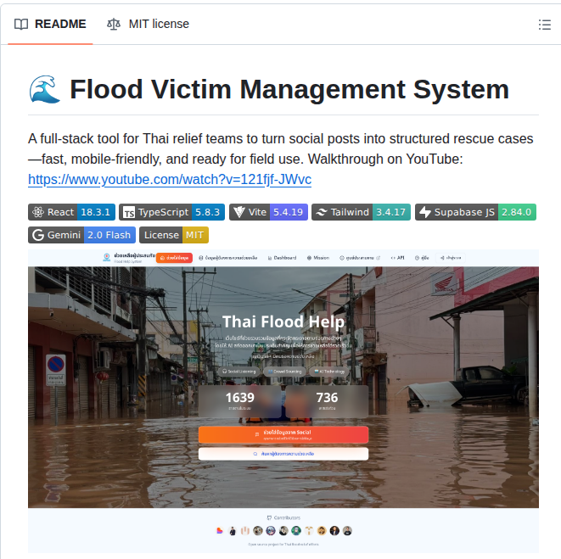Click the app logo in screenshot navbar
Image resolution: width=561 pixels, height=559 pixels.
point(107,258)
